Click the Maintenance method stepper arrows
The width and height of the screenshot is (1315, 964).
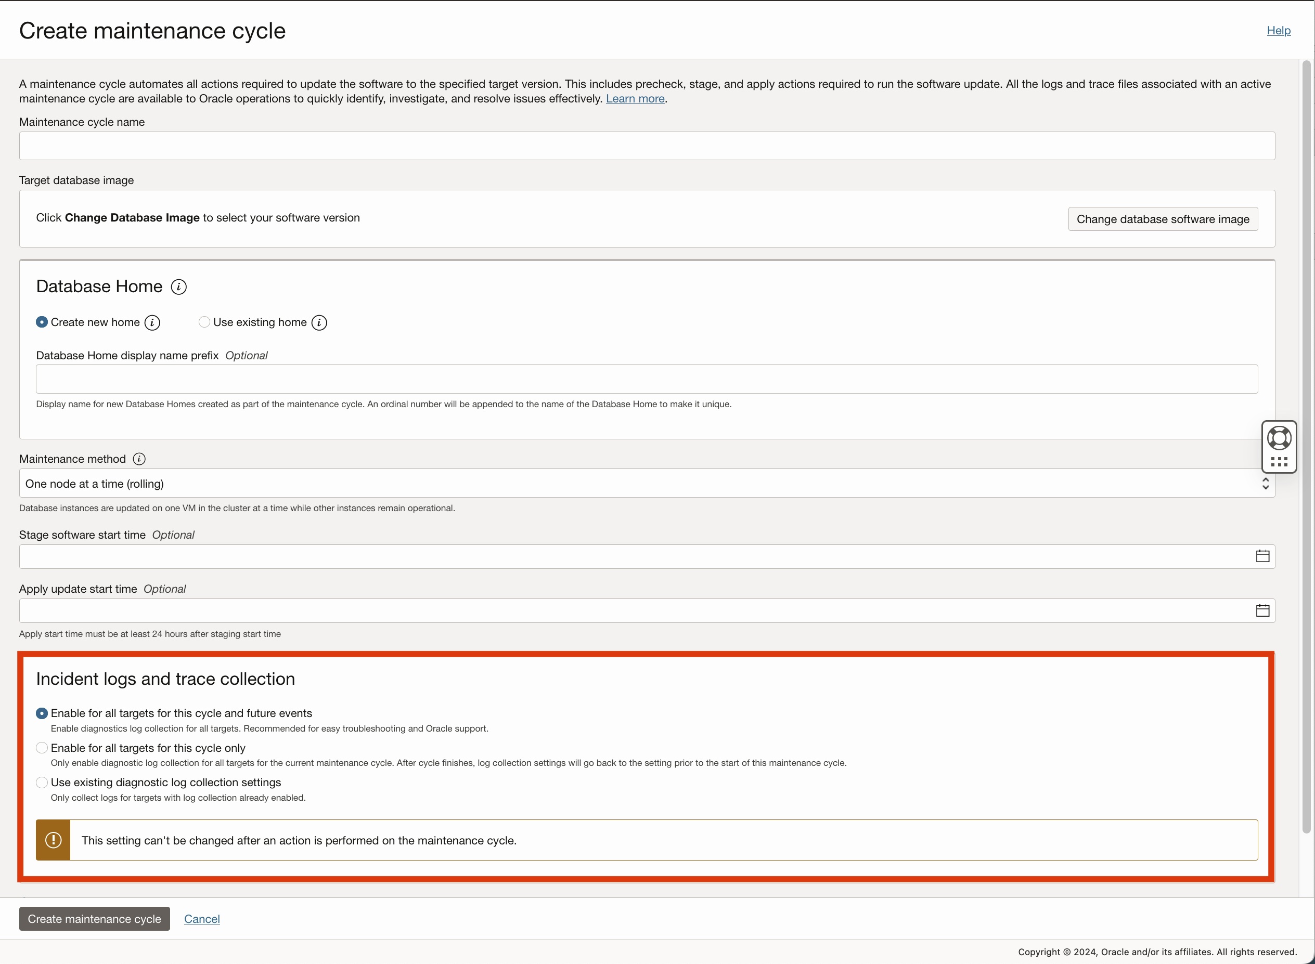click(1266, 483)
